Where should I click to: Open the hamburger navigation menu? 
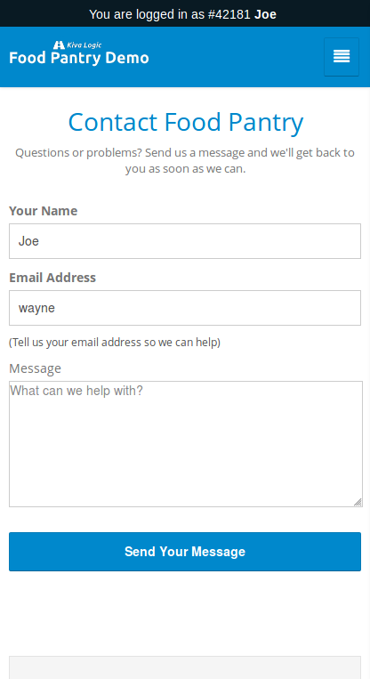341,57
